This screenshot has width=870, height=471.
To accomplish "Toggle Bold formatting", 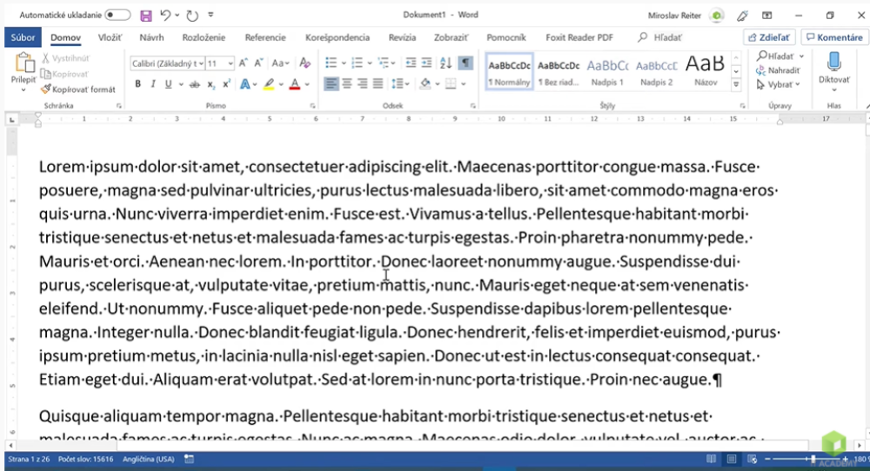I will pos(137,84).
